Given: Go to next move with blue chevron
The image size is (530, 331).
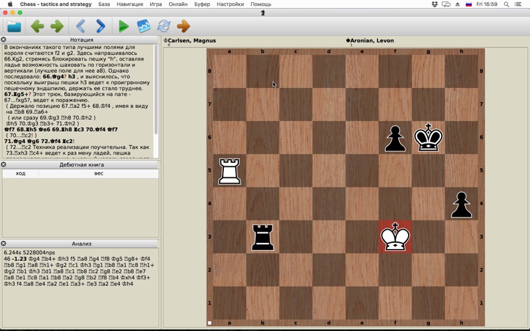Looking at the screenshot, I should coord(101,26).
